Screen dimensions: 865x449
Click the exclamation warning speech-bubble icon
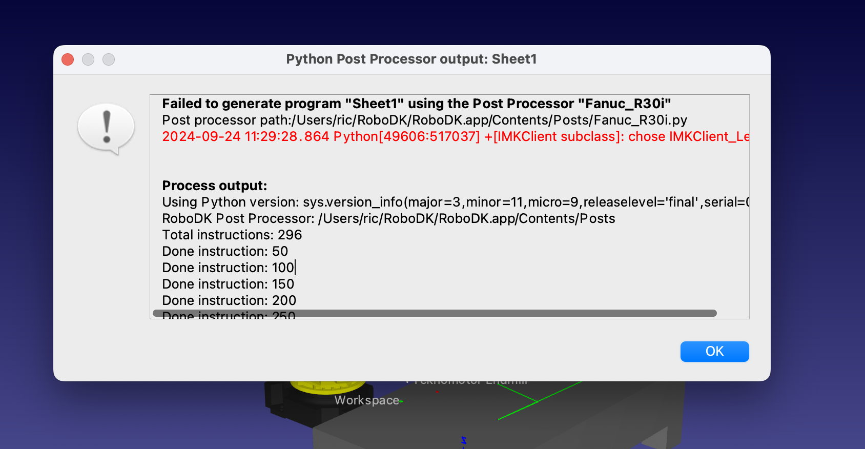pos(106,128)
